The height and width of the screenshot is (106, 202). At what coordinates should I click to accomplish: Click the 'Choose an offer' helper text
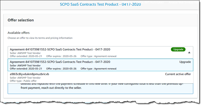coord(40,38)
